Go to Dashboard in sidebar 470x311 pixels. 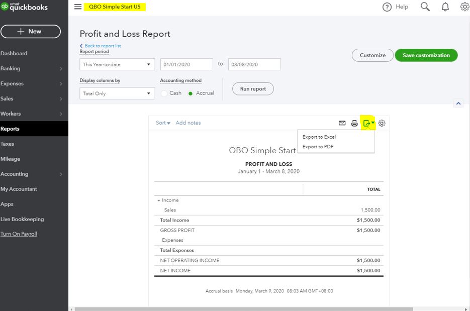tap(14, 53)
